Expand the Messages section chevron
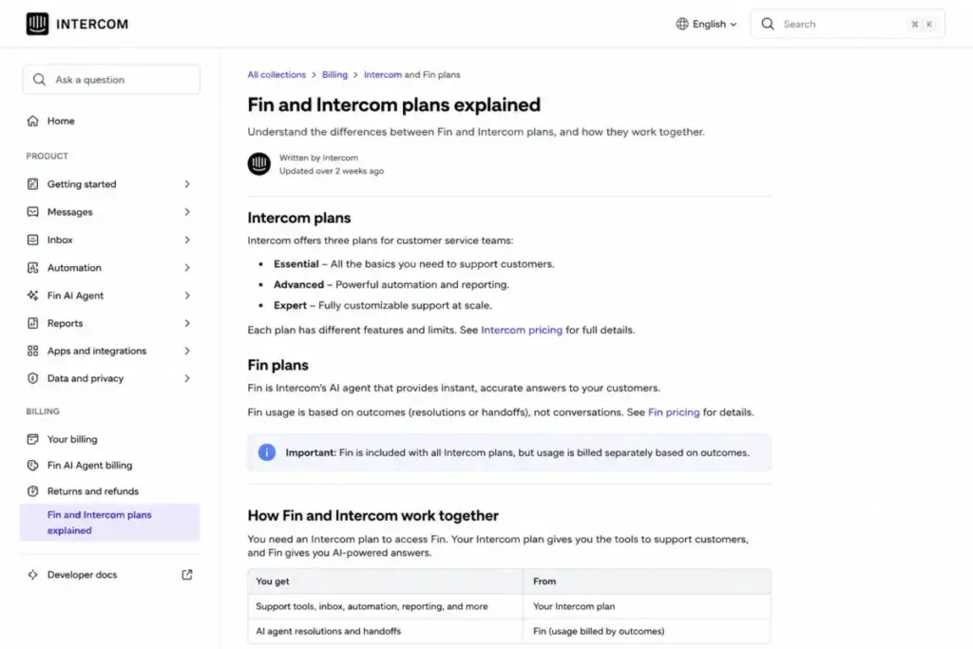 [x=187, y=212]
